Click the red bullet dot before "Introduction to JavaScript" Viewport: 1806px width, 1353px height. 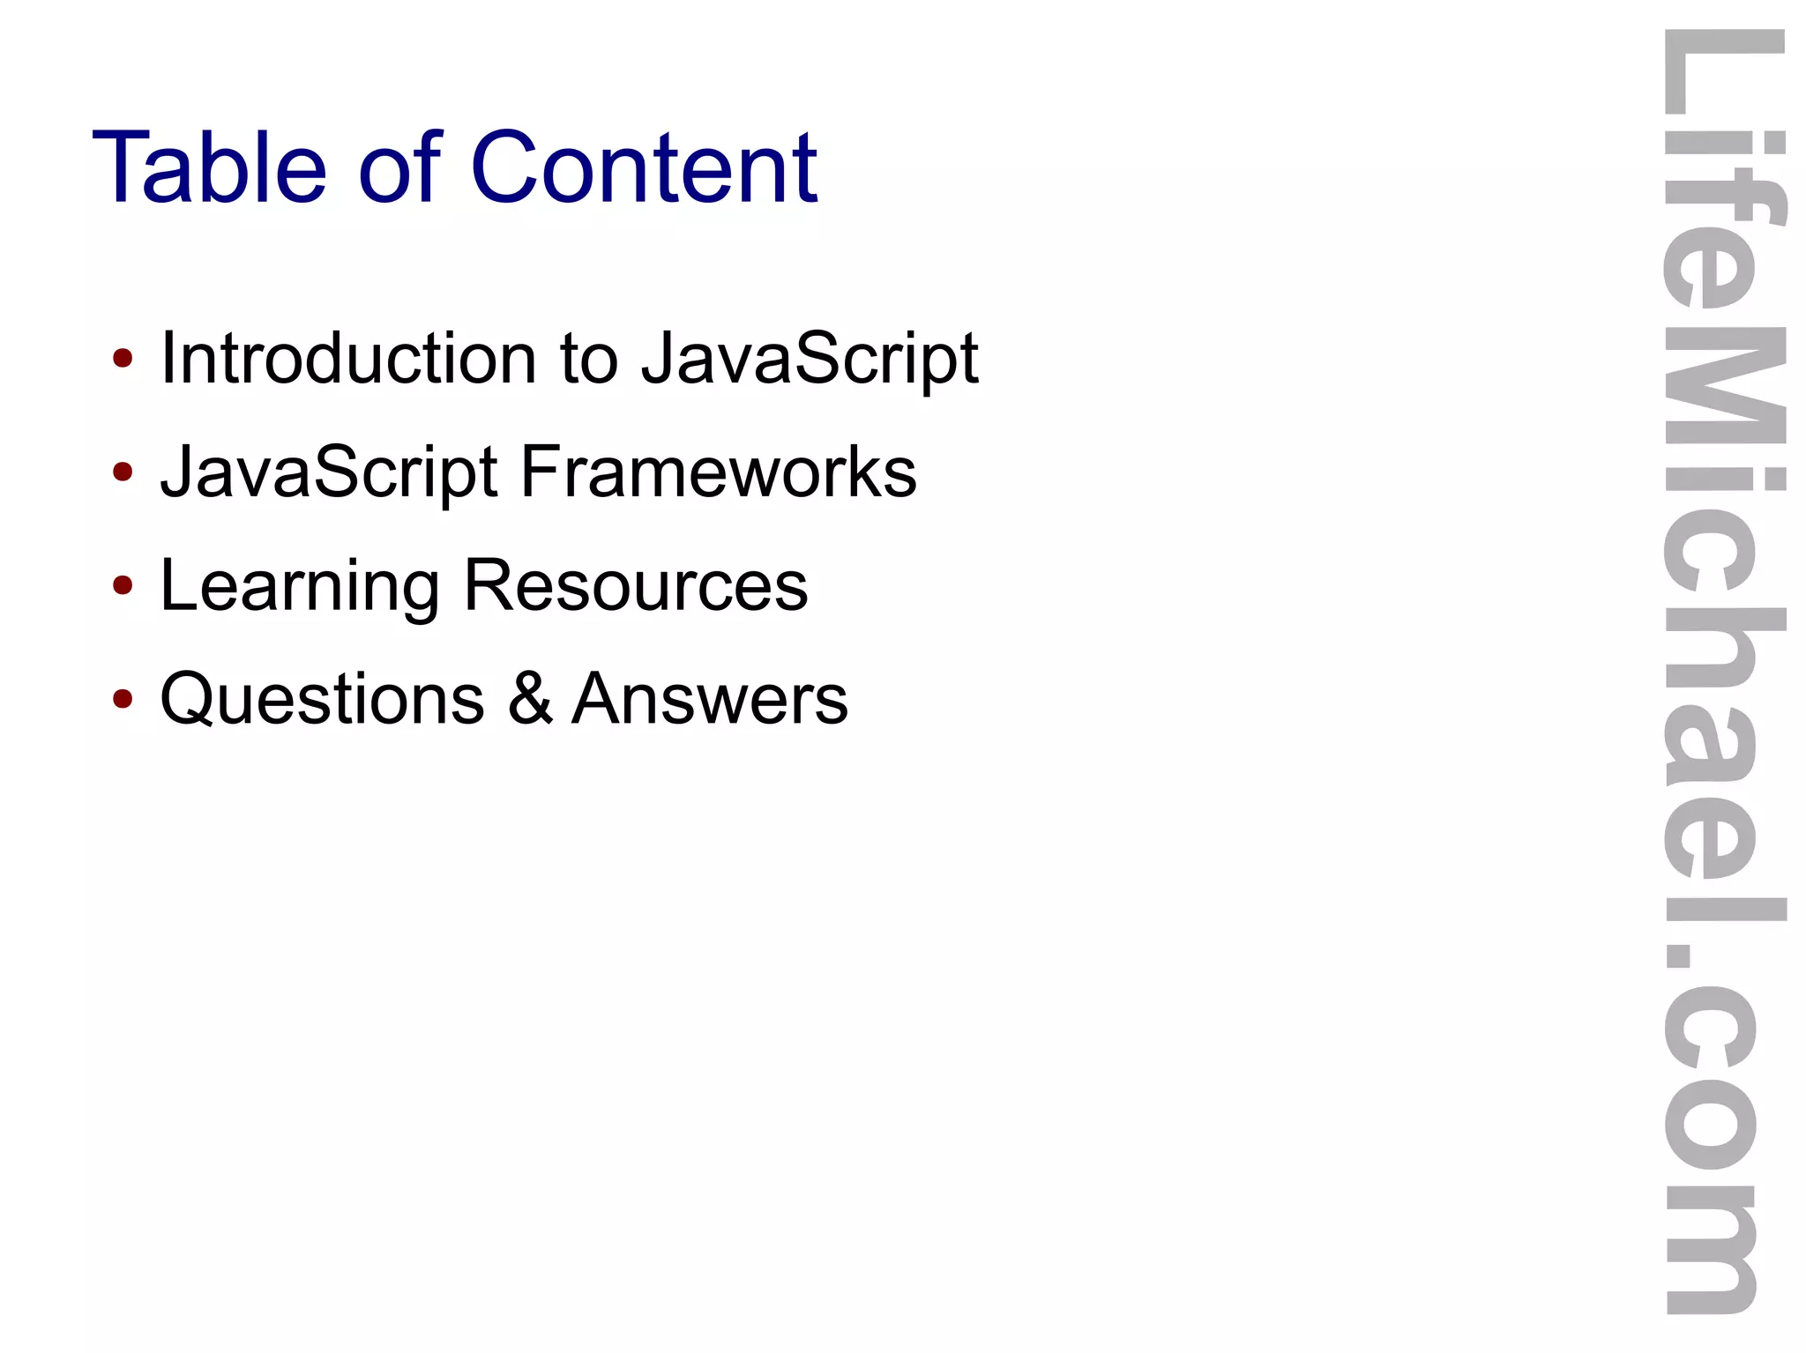pyautogui.click(x=123, y=359)
